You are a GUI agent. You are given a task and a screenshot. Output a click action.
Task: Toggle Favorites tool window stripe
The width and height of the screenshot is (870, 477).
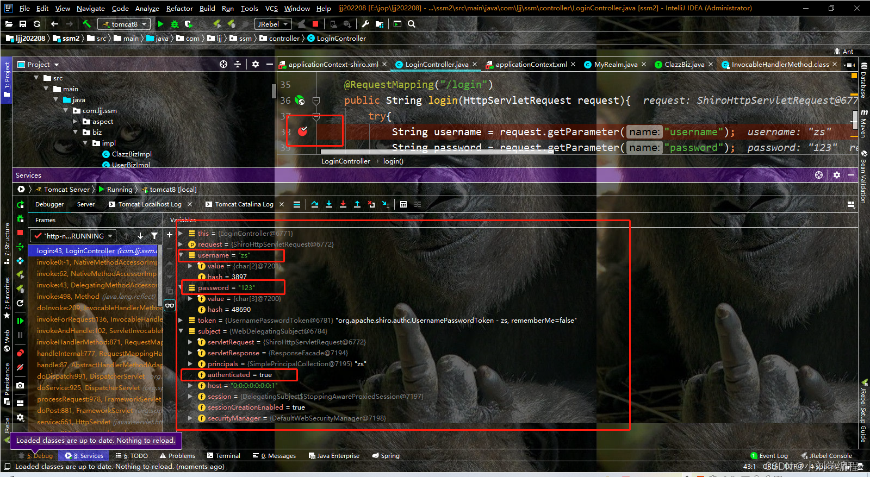coord(7,297)
